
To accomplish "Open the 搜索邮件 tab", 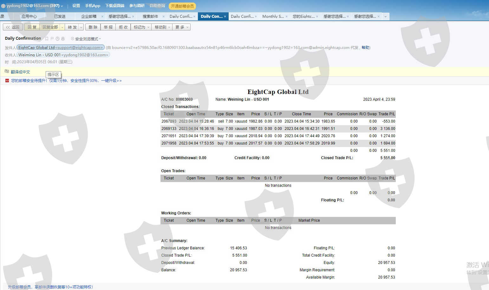I will click(x=150, y=17).
